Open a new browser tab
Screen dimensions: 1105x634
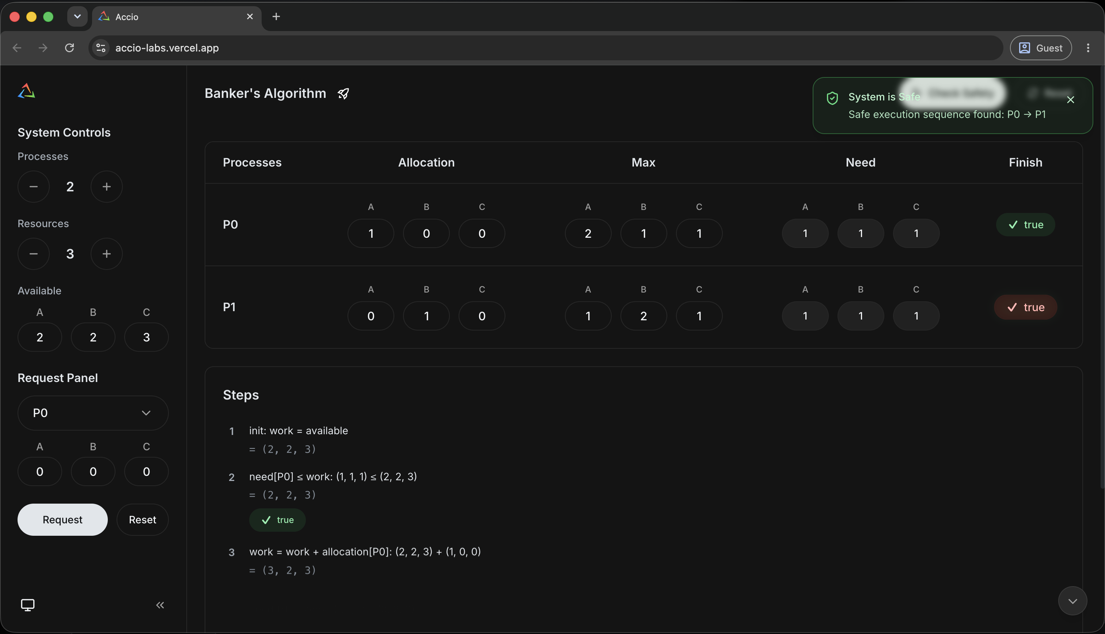(x=276, y=16)
